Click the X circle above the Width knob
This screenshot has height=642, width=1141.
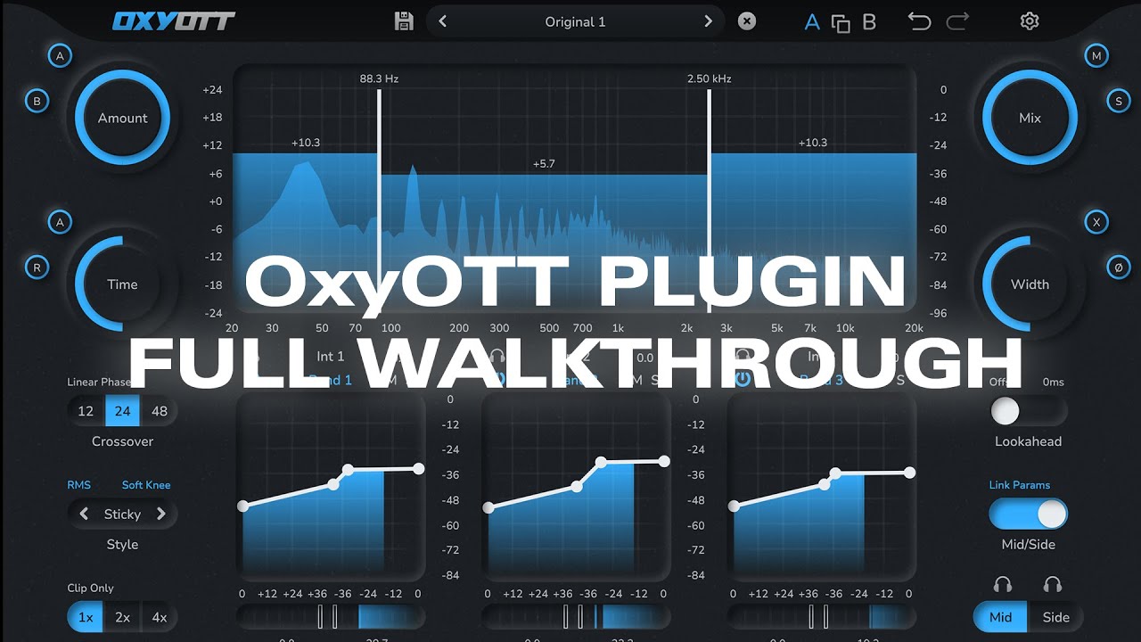pyautogui.click(x=1096, y=222)
